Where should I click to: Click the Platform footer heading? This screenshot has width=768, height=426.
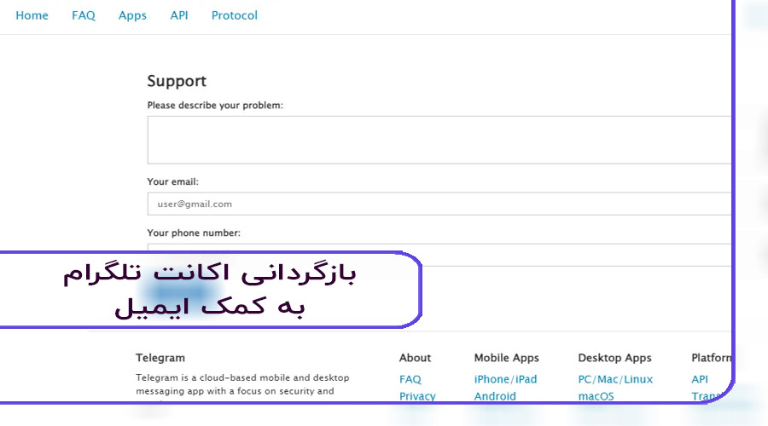(x=711, y=358)
